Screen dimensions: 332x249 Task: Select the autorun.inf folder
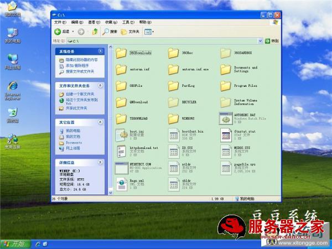(133, 70)
